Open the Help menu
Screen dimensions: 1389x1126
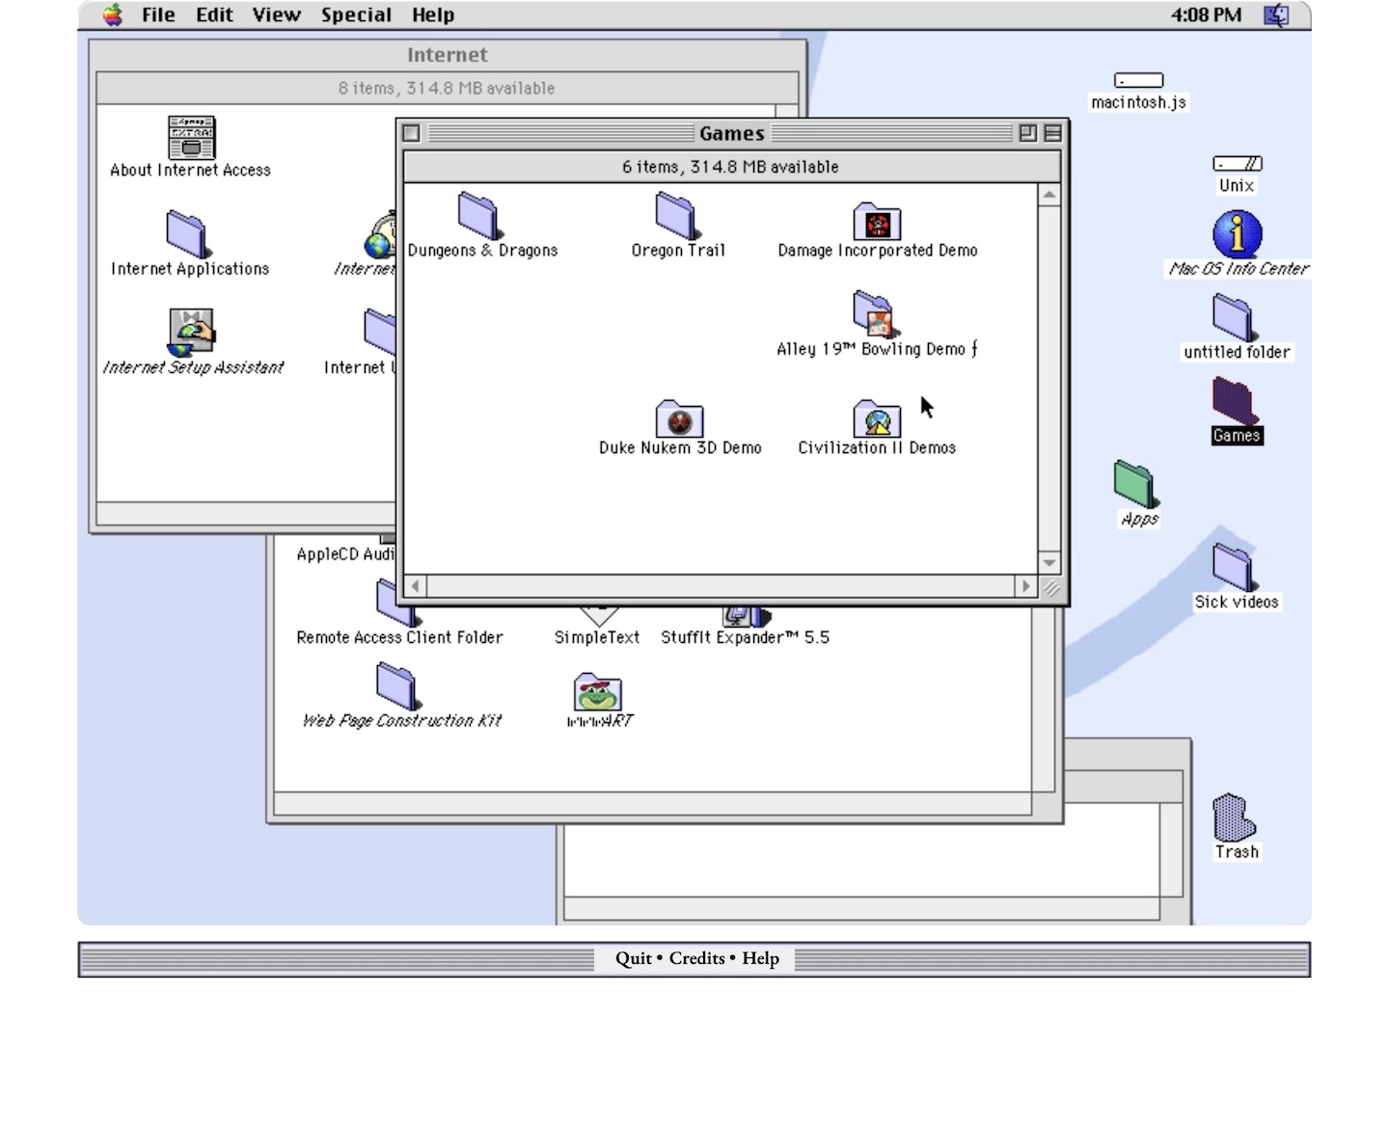[x=433, y=14]
